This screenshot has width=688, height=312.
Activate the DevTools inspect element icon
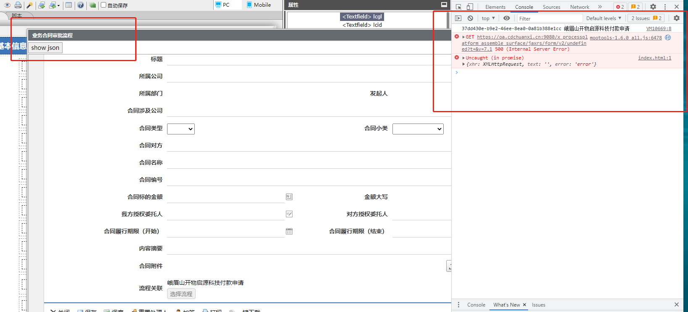[458, 7]
